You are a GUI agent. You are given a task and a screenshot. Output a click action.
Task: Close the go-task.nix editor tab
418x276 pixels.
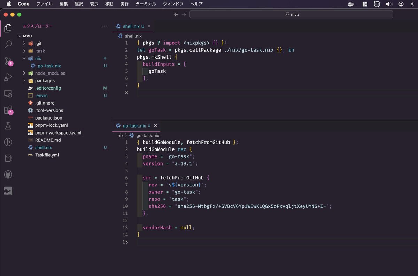(155, 126)
